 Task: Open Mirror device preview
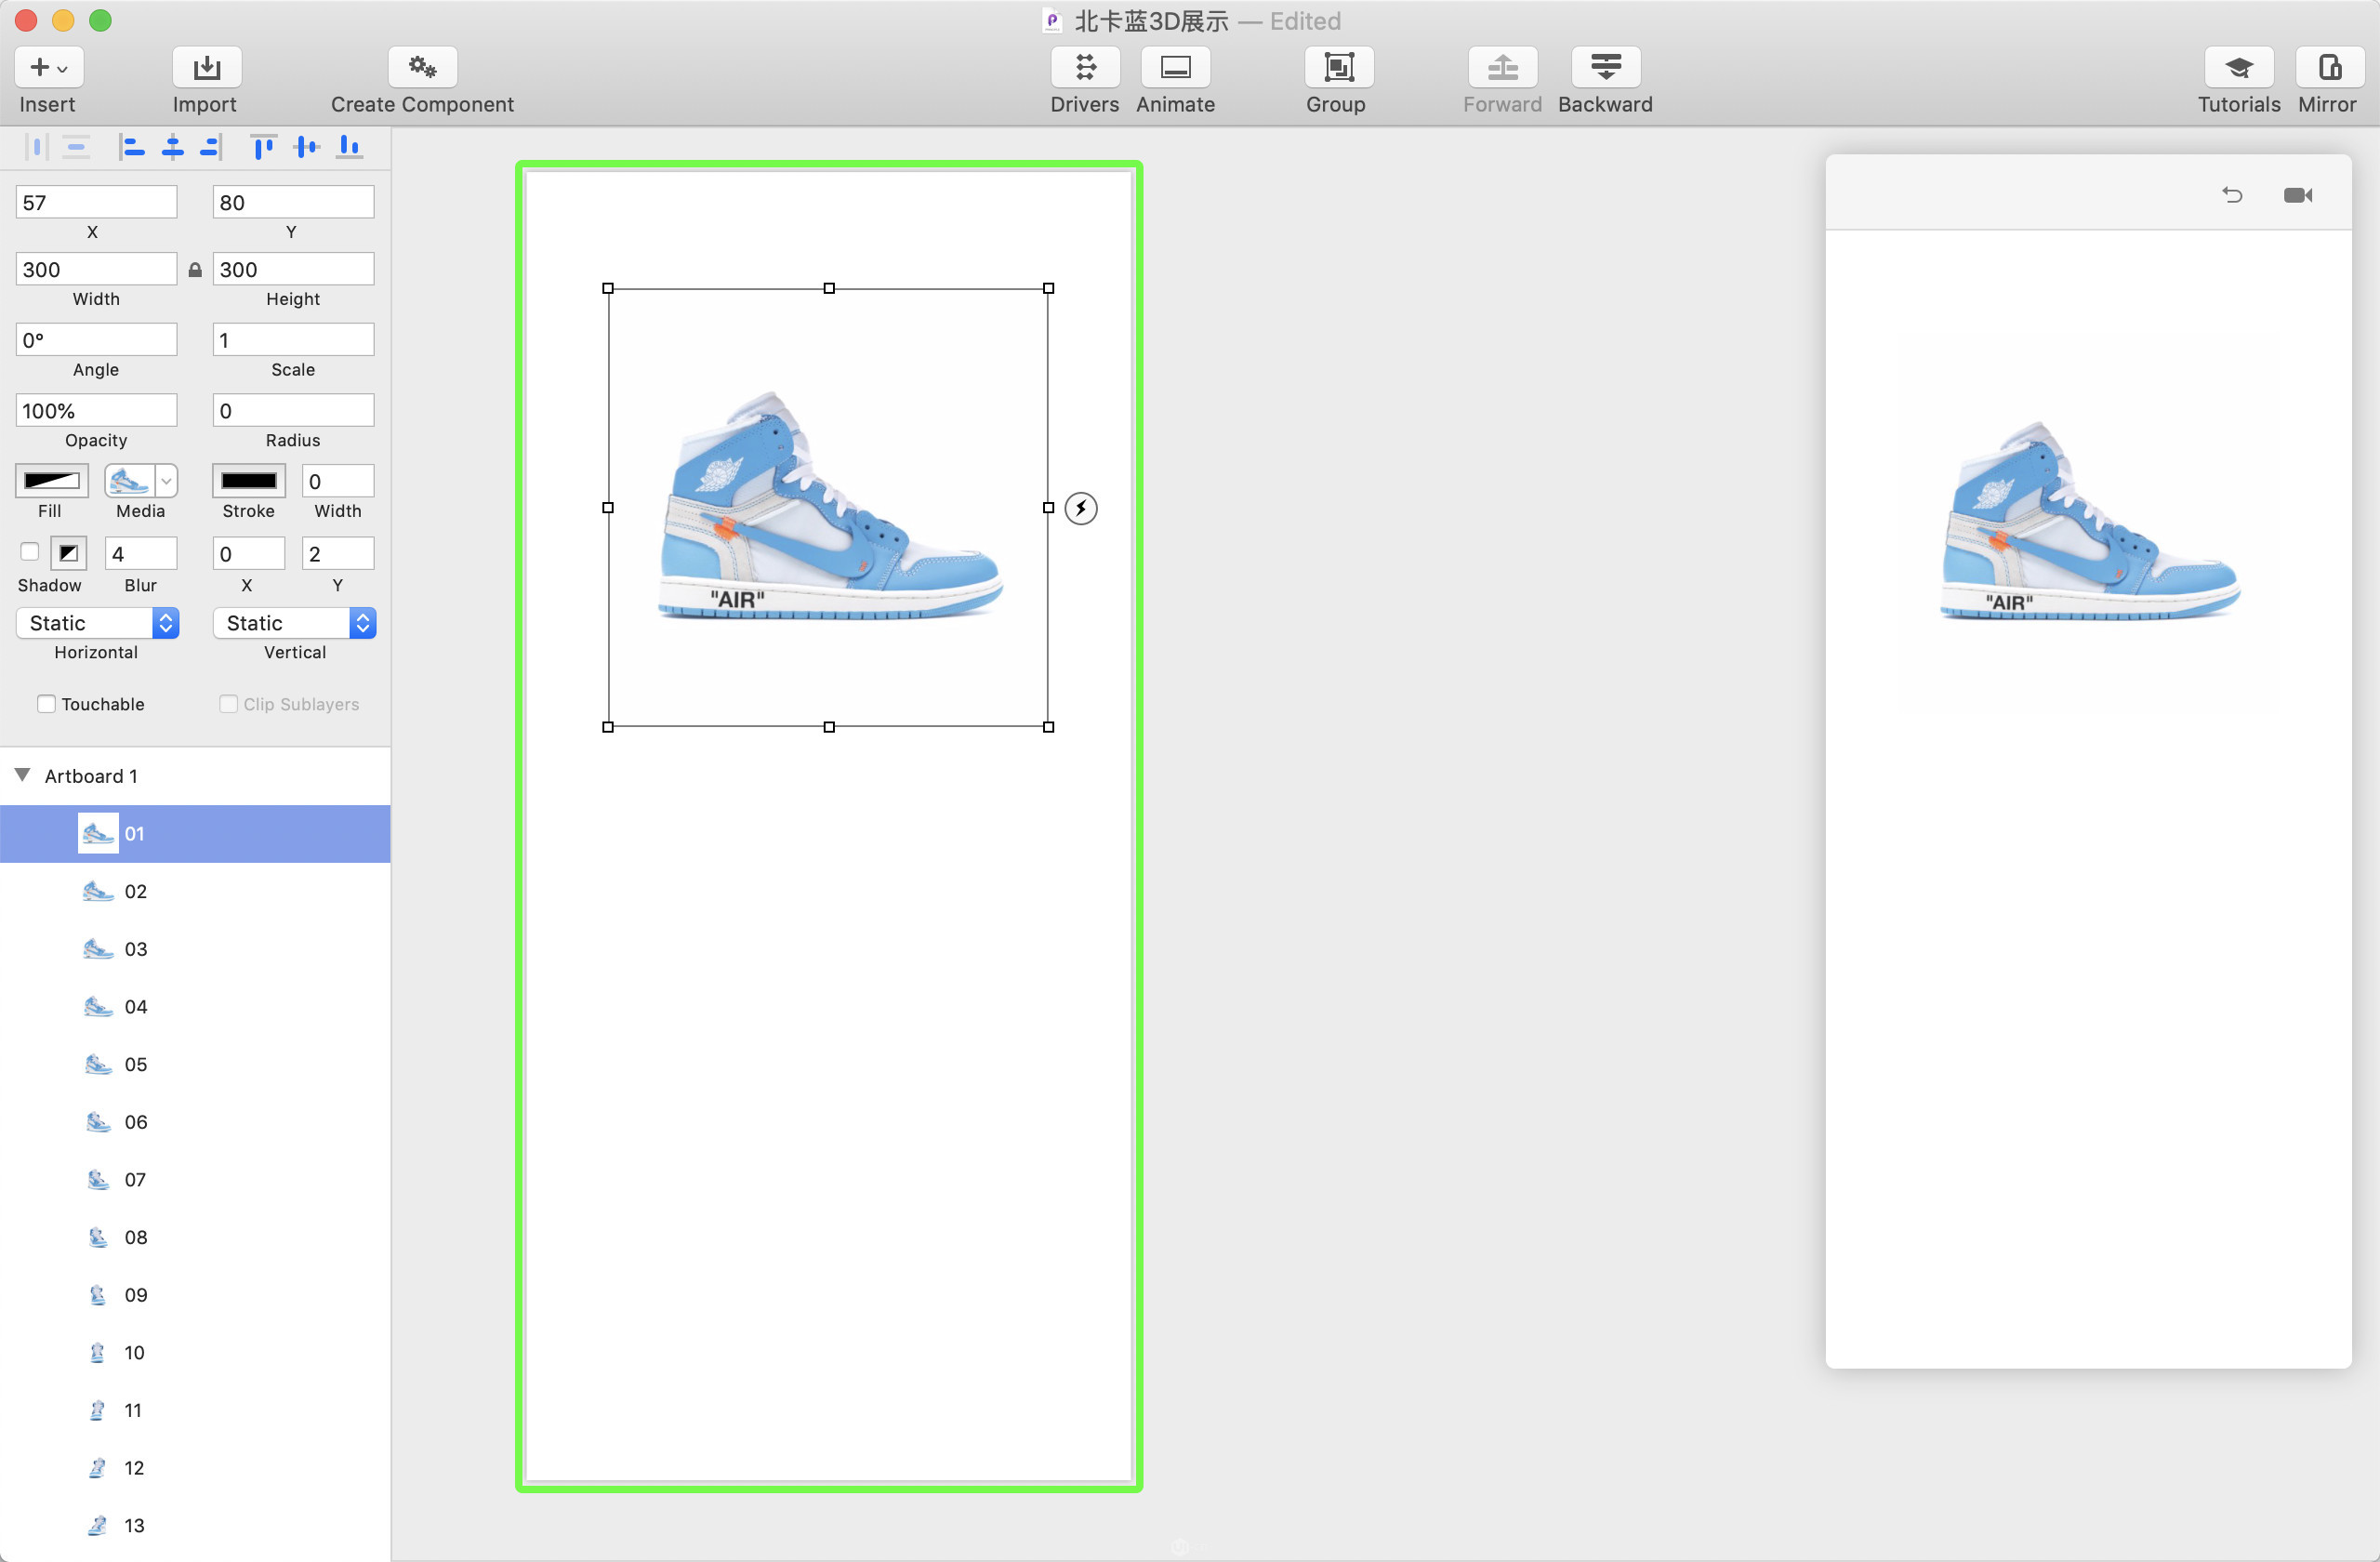pyautogui.click(x=2330, y=67)
